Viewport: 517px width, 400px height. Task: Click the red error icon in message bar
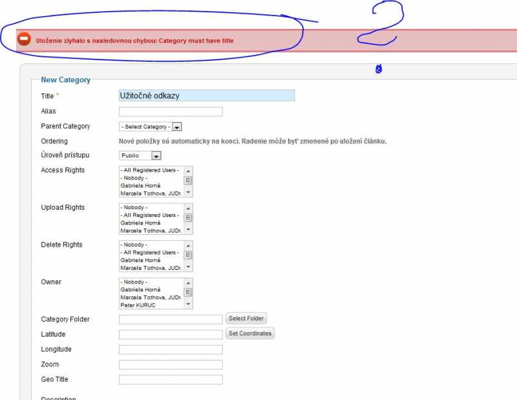click(x=24, y=39)
